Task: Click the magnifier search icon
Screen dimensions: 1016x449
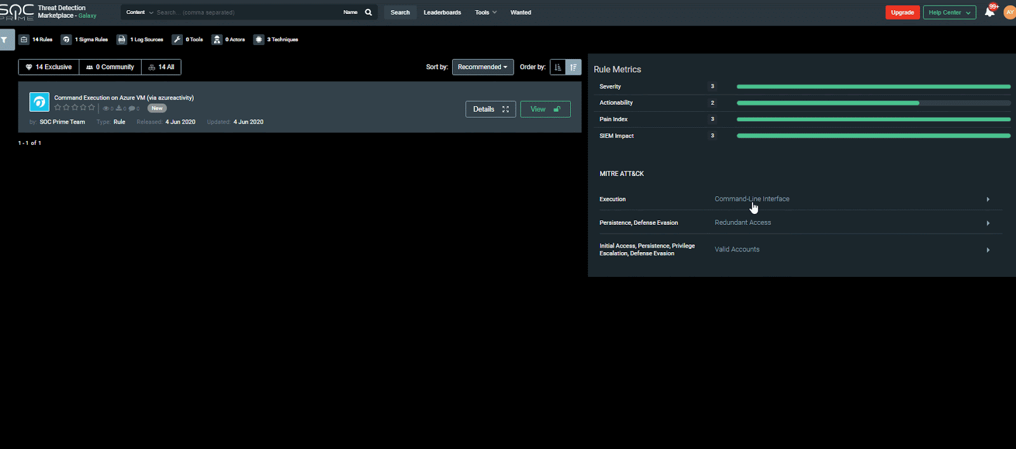Action: 368,12
